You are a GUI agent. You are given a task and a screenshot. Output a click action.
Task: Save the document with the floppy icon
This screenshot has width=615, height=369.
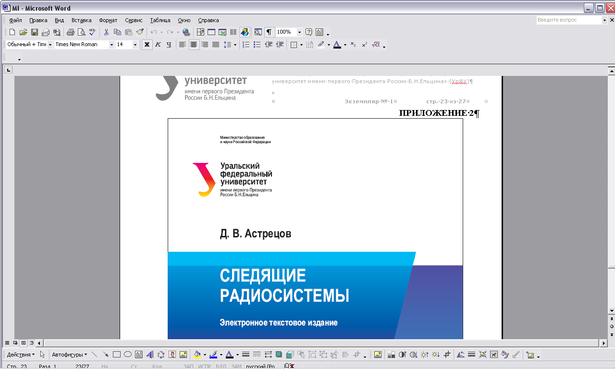(x=34, y=32)
